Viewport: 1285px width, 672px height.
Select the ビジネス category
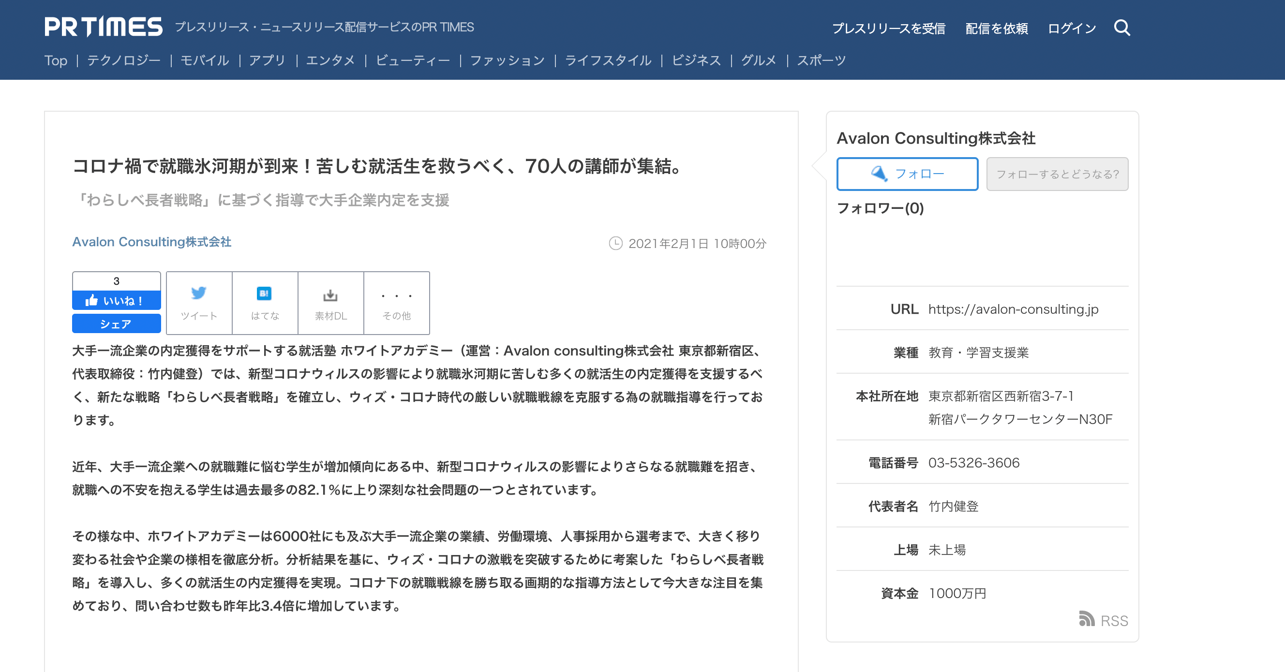point(696,60)
